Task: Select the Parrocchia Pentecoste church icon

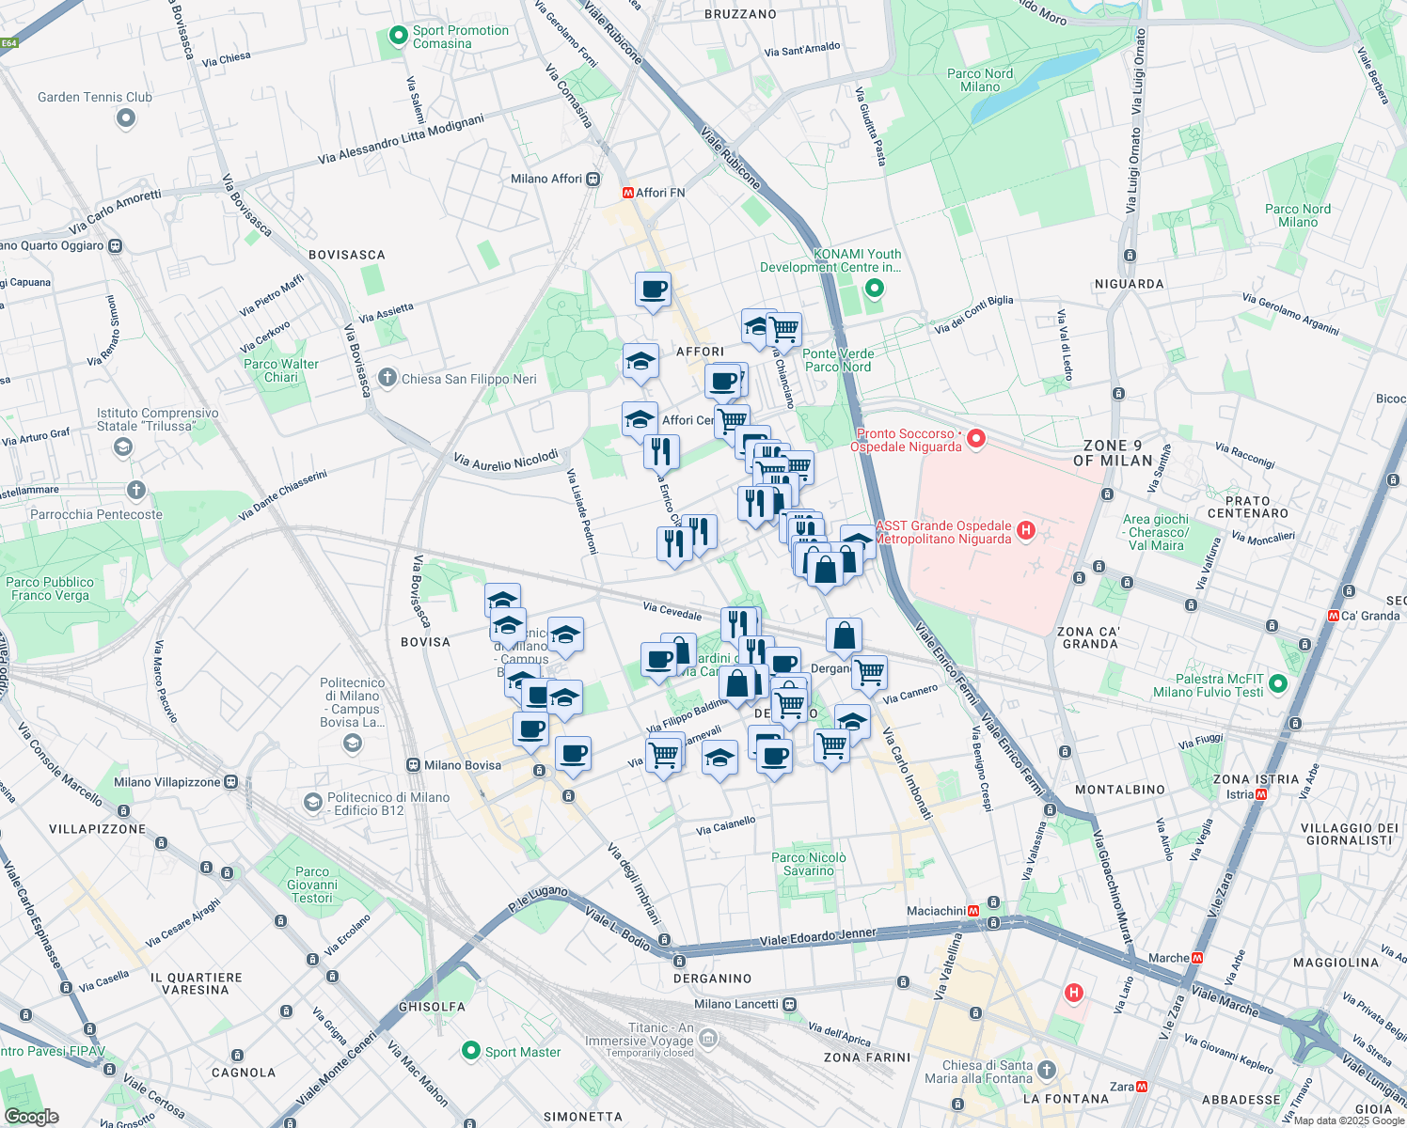Action: [136, 490]
